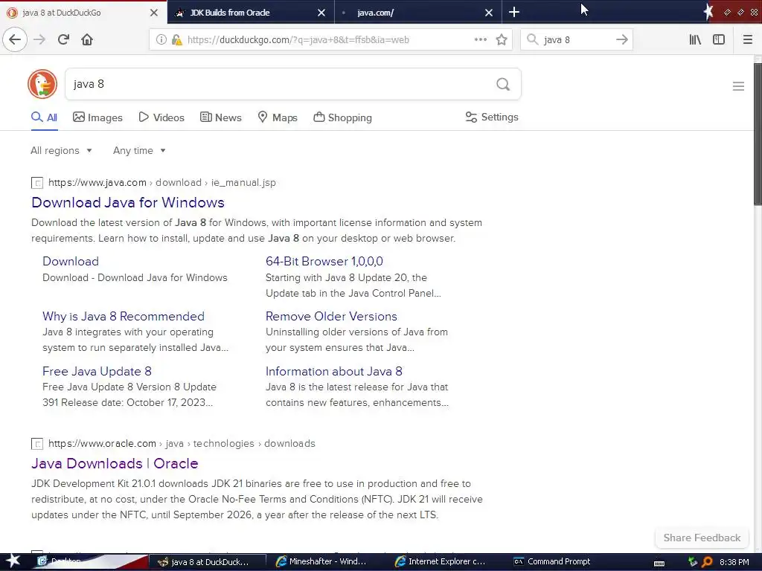Reload the current page

[63, 39]
